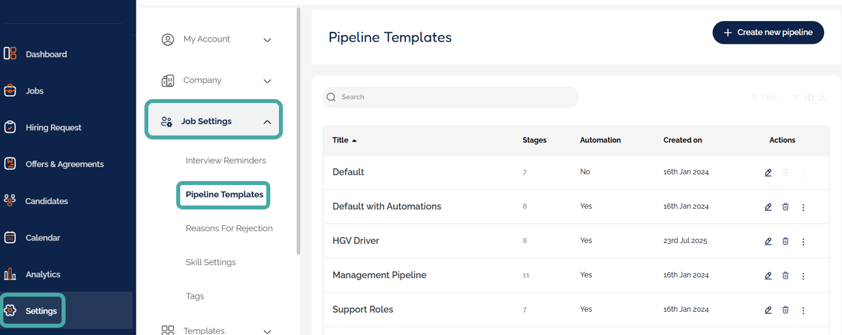Click the download icon above table
842x335 pixels.
pyautogui.click(x=823, y=97)
